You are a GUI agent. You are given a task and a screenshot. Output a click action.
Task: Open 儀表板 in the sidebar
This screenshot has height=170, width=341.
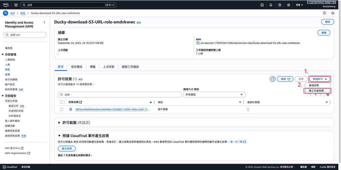pos(9,48)
